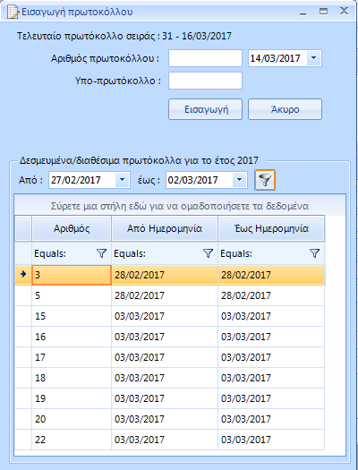Screen dimensions: 358x470
Task: Click the Άκυρο button
Action: (285, 109)
